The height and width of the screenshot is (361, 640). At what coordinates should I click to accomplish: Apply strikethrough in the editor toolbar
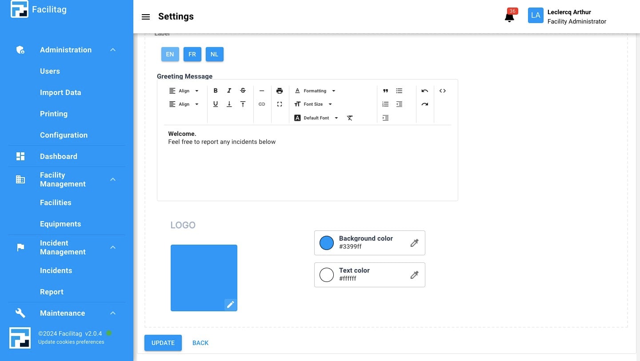(x=243, y=91)
